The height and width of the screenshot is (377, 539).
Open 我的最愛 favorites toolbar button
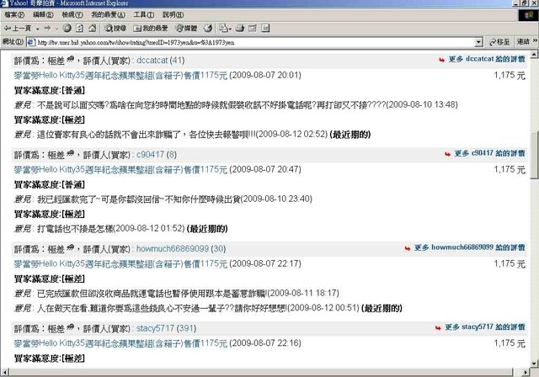151,29
